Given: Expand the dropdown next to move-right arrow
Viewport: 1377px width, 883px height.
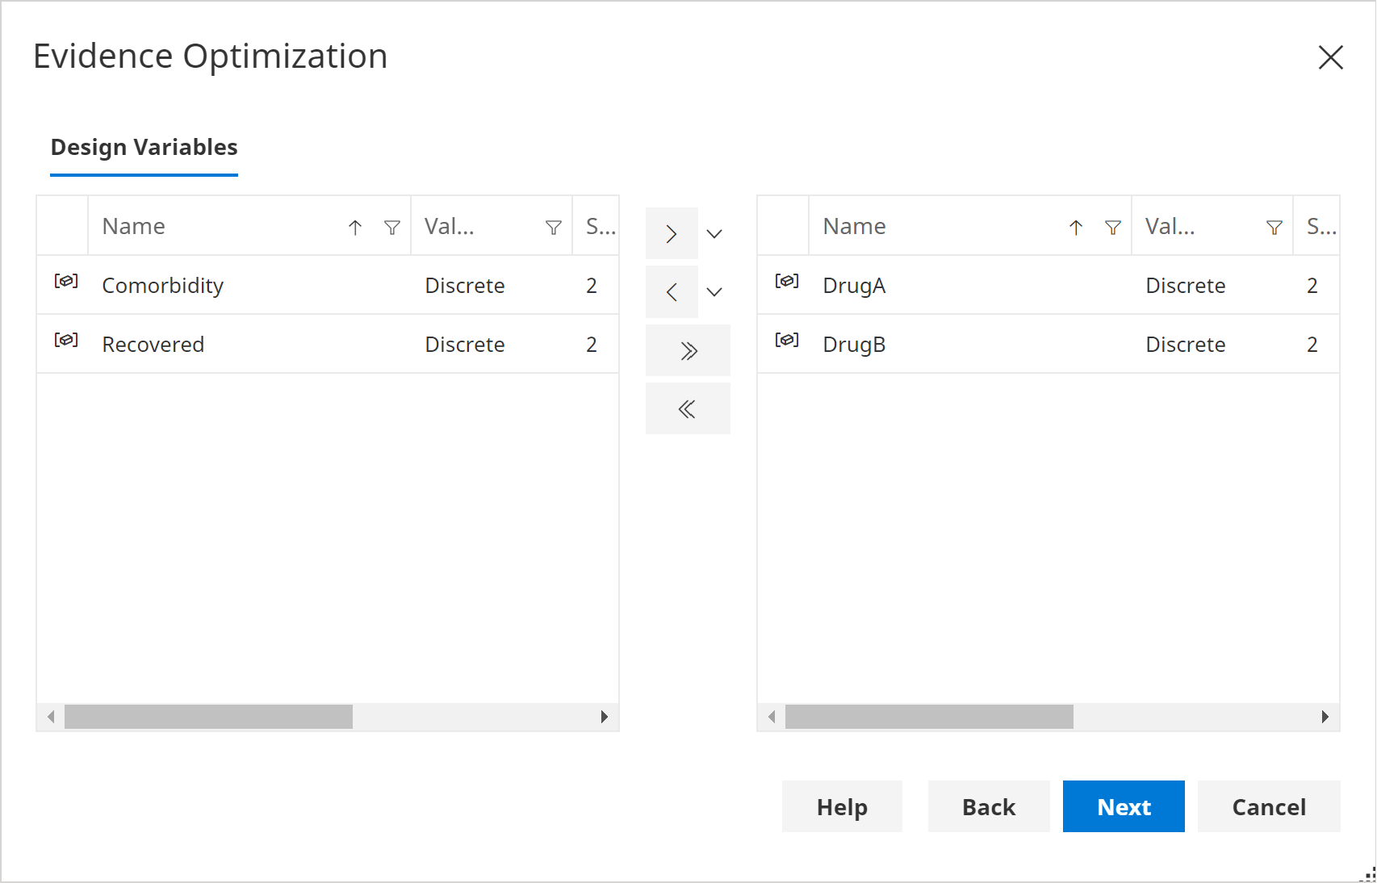Looking at the screenshot, I should point(714,233).
